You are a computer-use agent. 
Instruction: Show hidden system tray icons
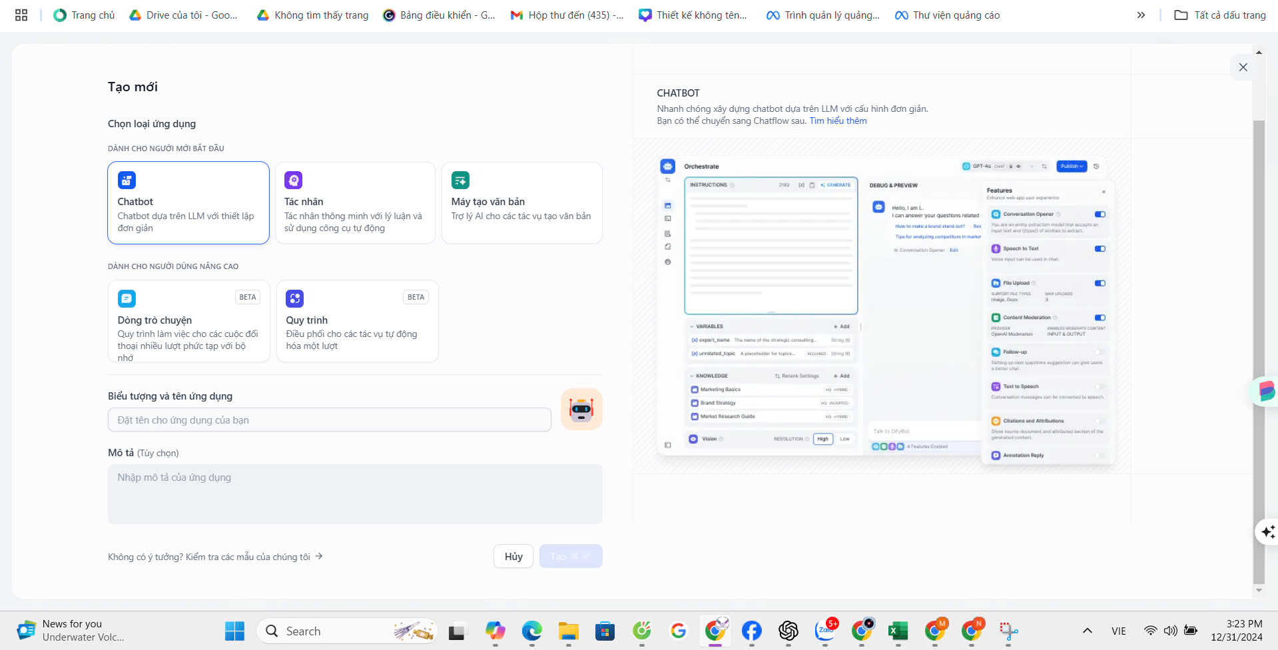click(x=1087, y=631)
